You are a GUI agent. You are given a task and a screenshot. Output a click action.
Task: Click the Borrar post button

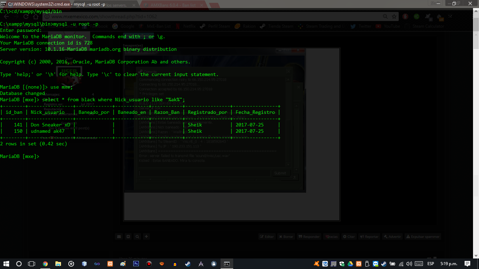point(286,236)
